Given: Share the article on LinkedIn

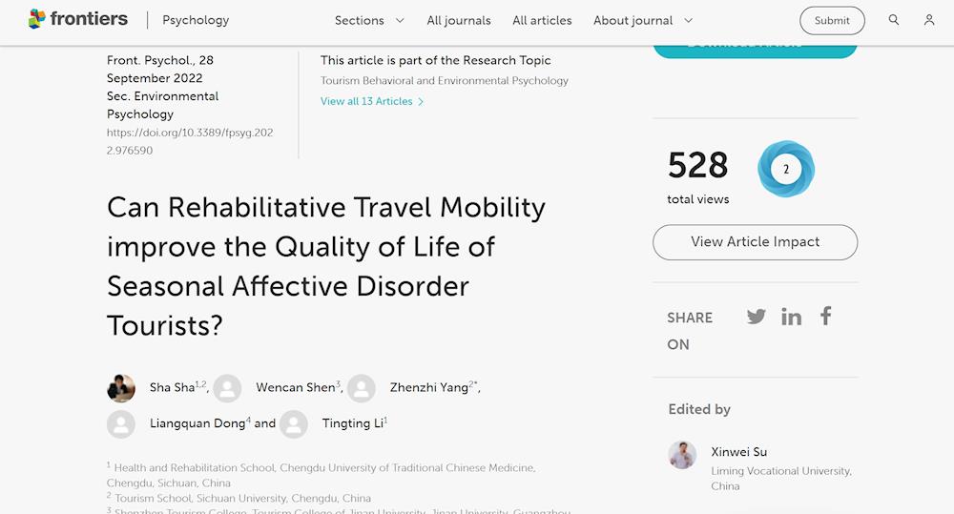Looking at the screenshot, I should tap(791, 317).
